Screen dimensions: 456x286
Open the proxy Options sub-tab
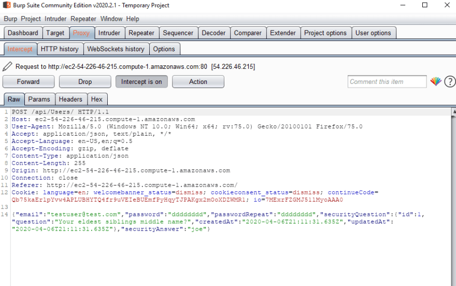pos(164,49)
